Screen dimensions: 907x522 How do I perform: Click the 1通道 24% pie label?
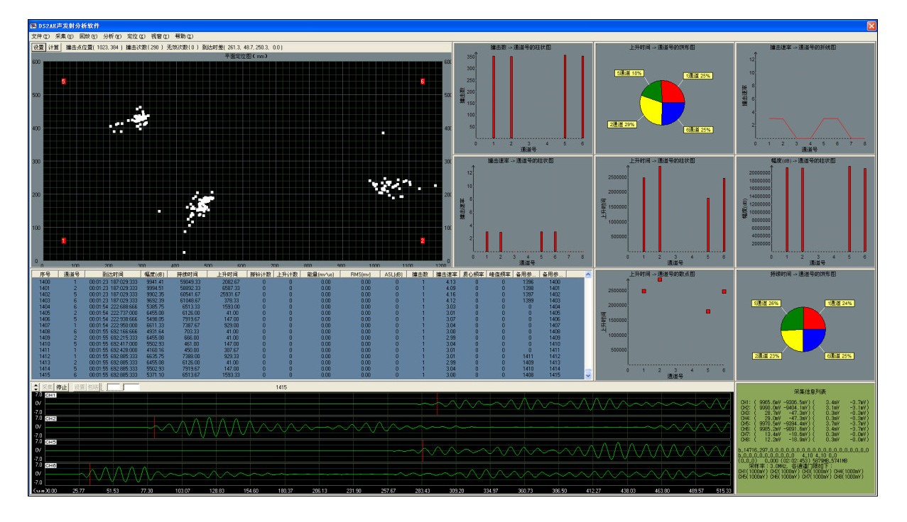839,304
